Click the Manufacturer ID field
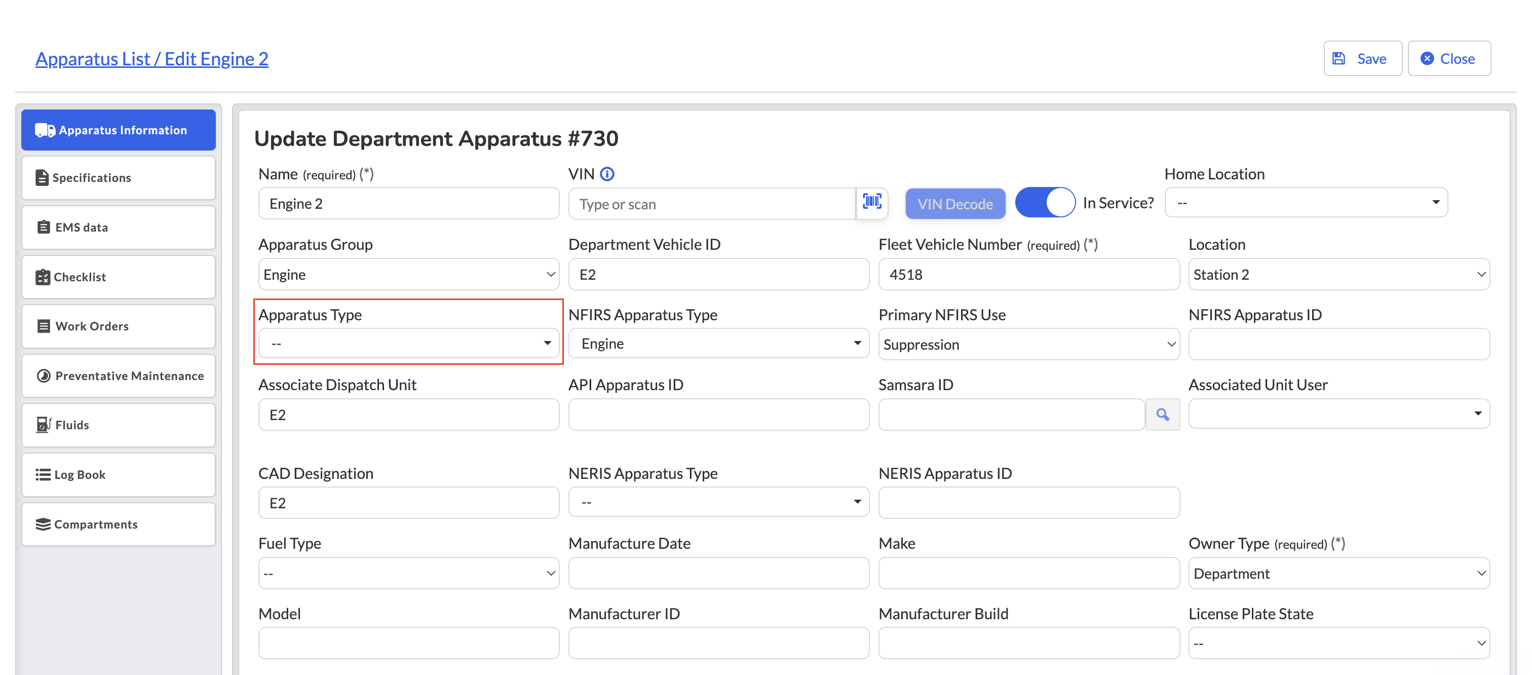The image size is (1532, 675). pos(718,644)
